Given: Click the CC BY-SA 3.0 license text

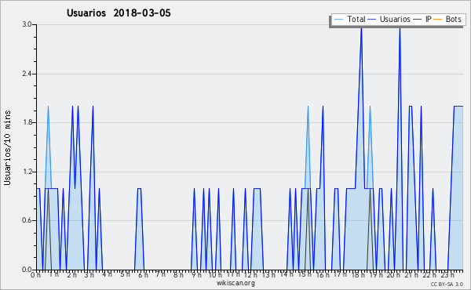Looking at the screenshot, I should 447,284.
